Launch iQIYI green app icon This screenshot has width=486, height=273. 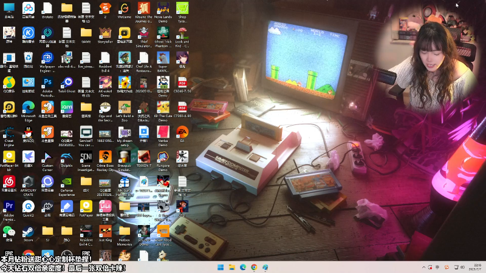tap(67, 109)
